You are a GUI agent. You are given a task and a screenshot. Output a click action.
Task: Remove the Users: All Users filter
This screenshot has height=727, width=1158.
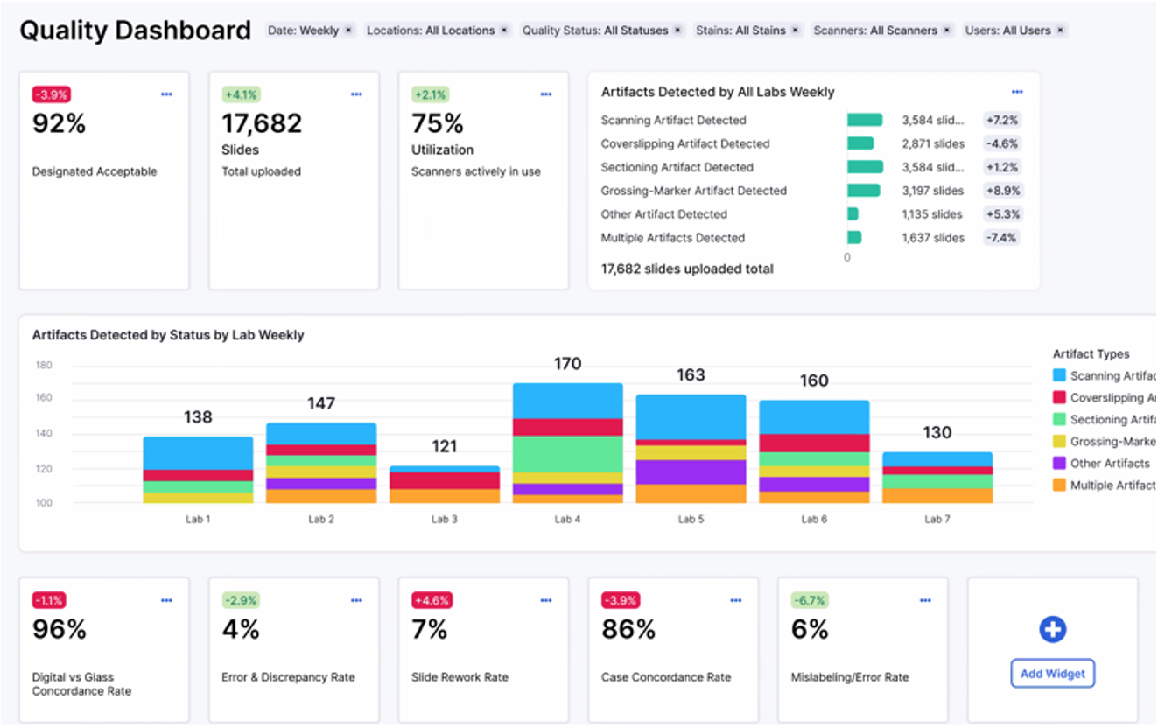tap(1060, 31)
